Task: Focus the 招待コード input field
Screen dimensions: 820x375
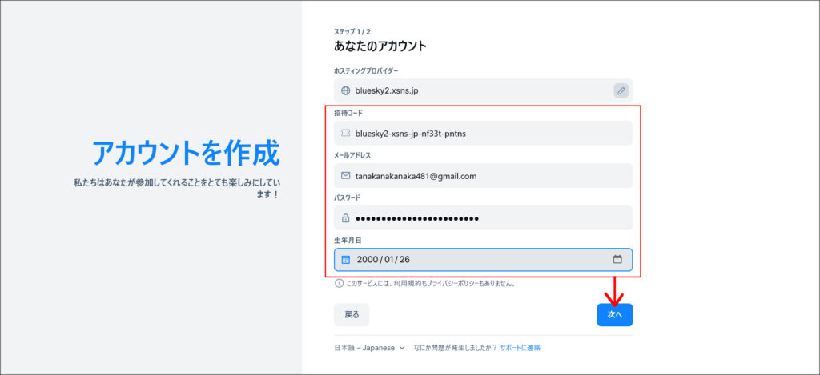Action: [483, 134]
